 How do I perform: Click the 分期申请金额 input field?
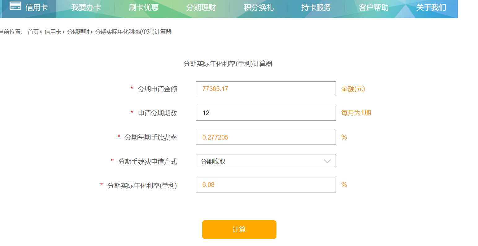[266, 89]
